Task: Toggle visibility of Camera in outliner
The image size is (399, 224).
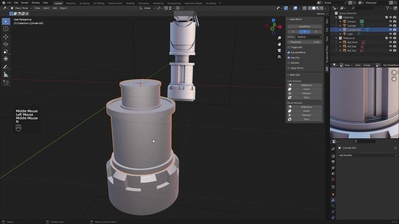Action: point(390,22)
